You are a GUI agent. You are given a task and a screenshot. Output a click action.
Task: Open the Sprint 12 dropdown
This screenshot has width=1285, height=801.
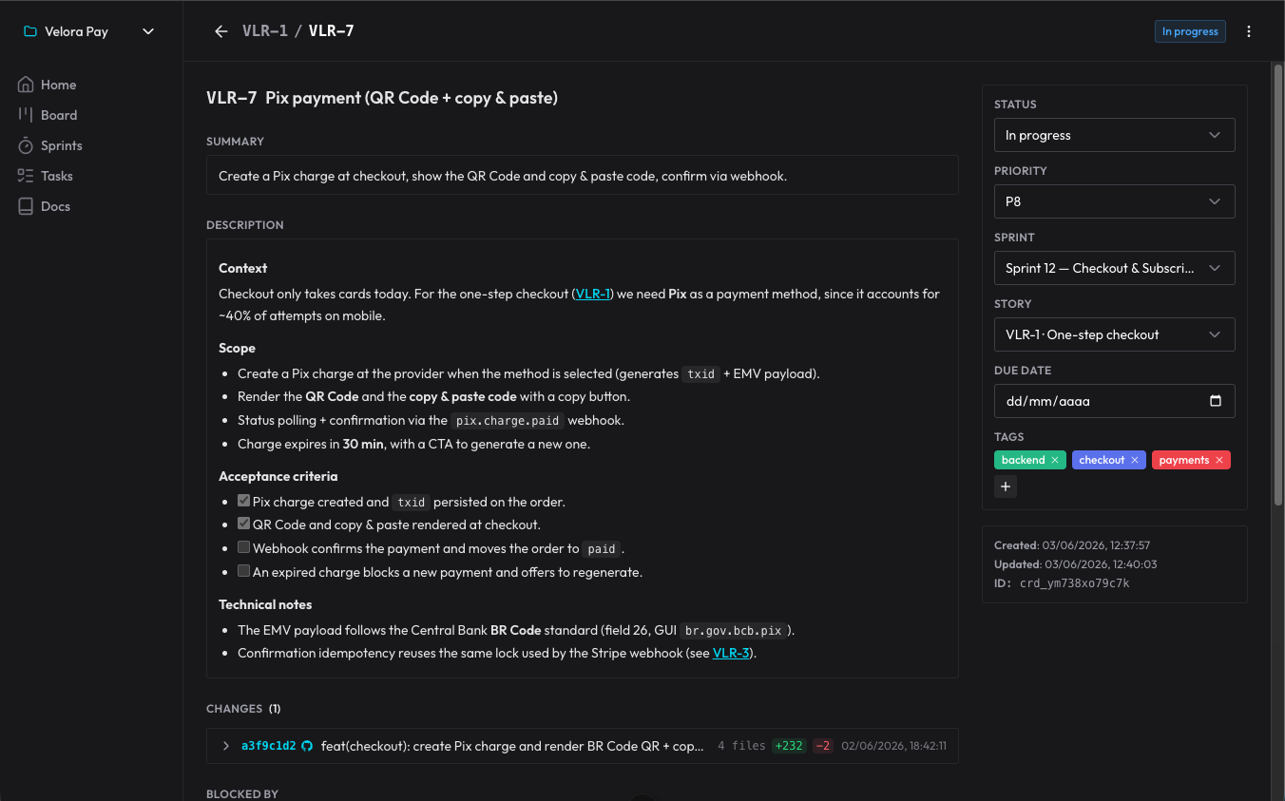coord(1115,268)
